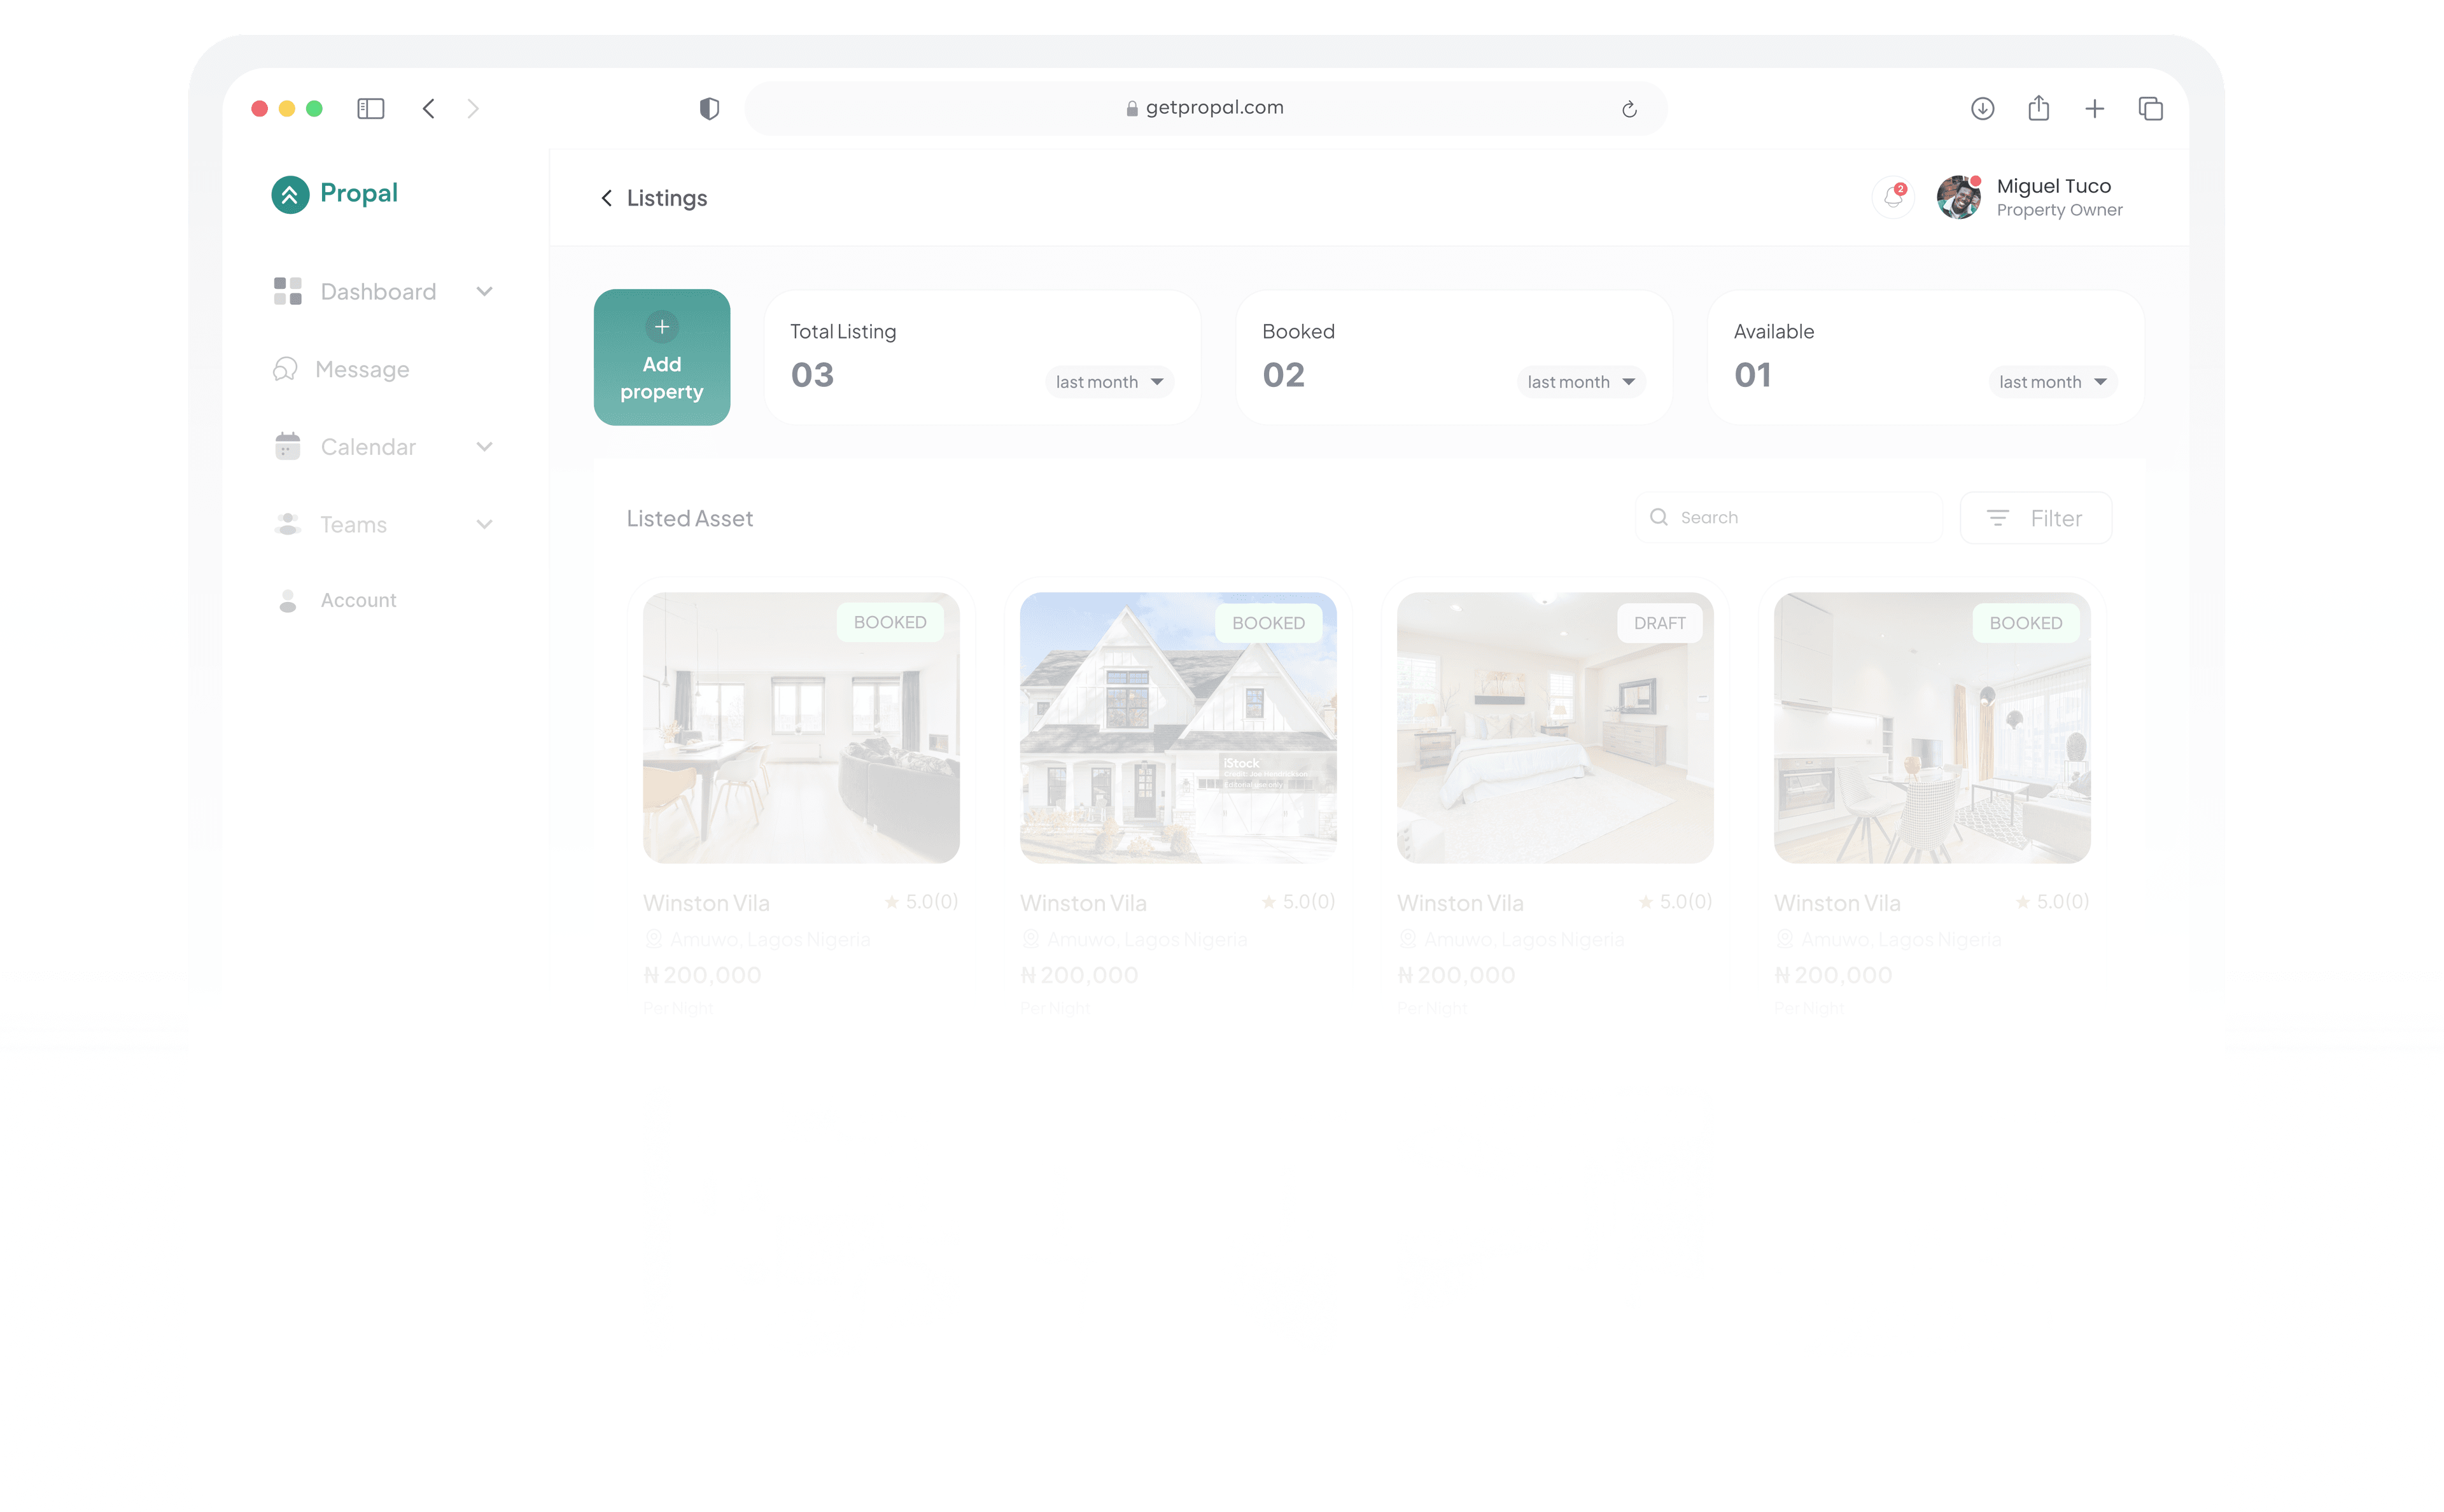The image size is (2444, 1512).
Task: Toggle the browser sidebar icon
Action: [371, 108]
